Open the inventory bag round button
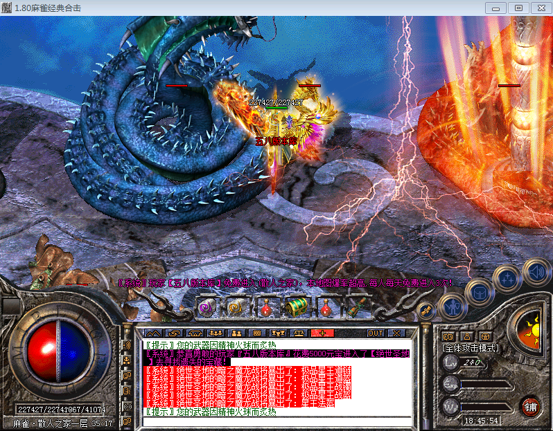 478,291
